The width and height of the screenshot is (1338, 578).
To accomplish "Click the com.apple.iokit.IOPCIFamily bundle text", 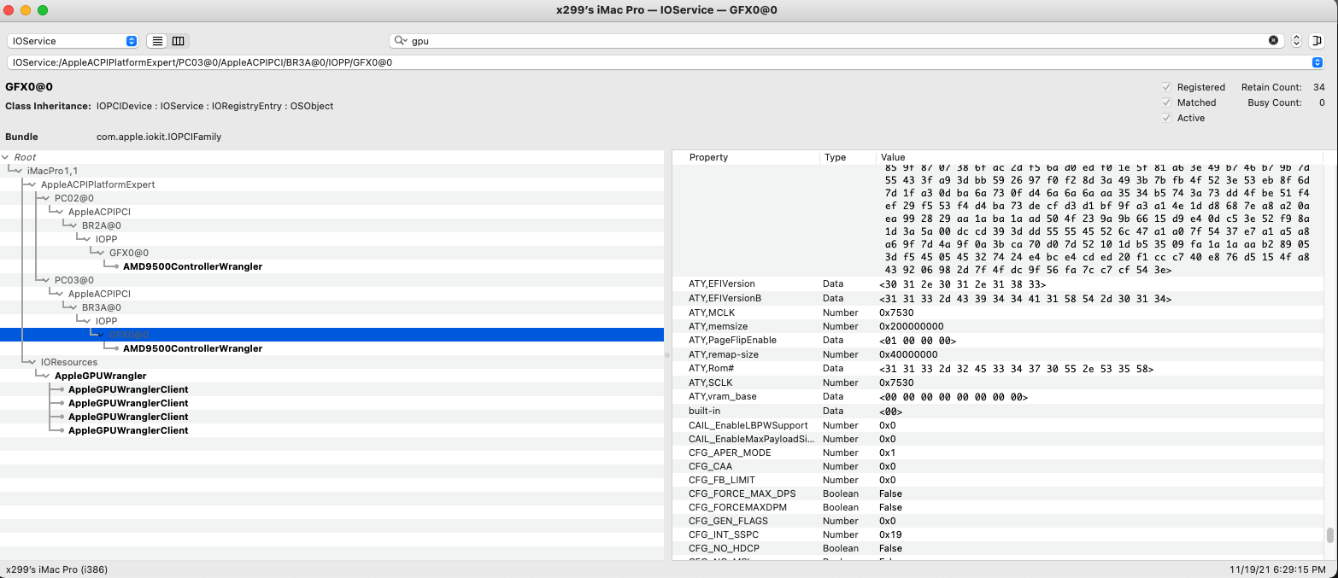I will pyautogui.click(x=159, y=137).
